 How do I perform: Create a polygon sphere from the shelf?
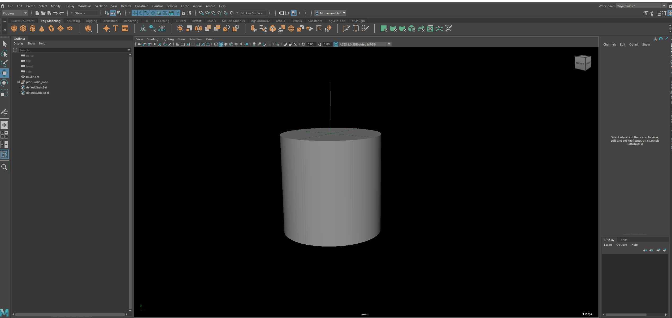click(14, 28)
